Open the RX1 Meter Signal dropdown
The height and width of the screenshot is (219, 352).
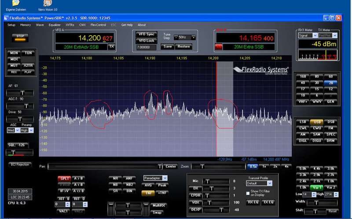tap(308, 36)
